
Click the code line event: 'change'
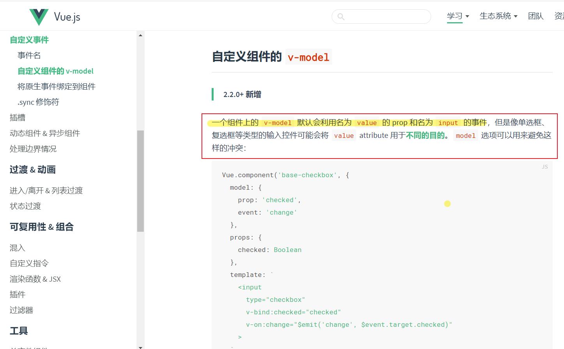pyautogui.click(x=267, y=212)
